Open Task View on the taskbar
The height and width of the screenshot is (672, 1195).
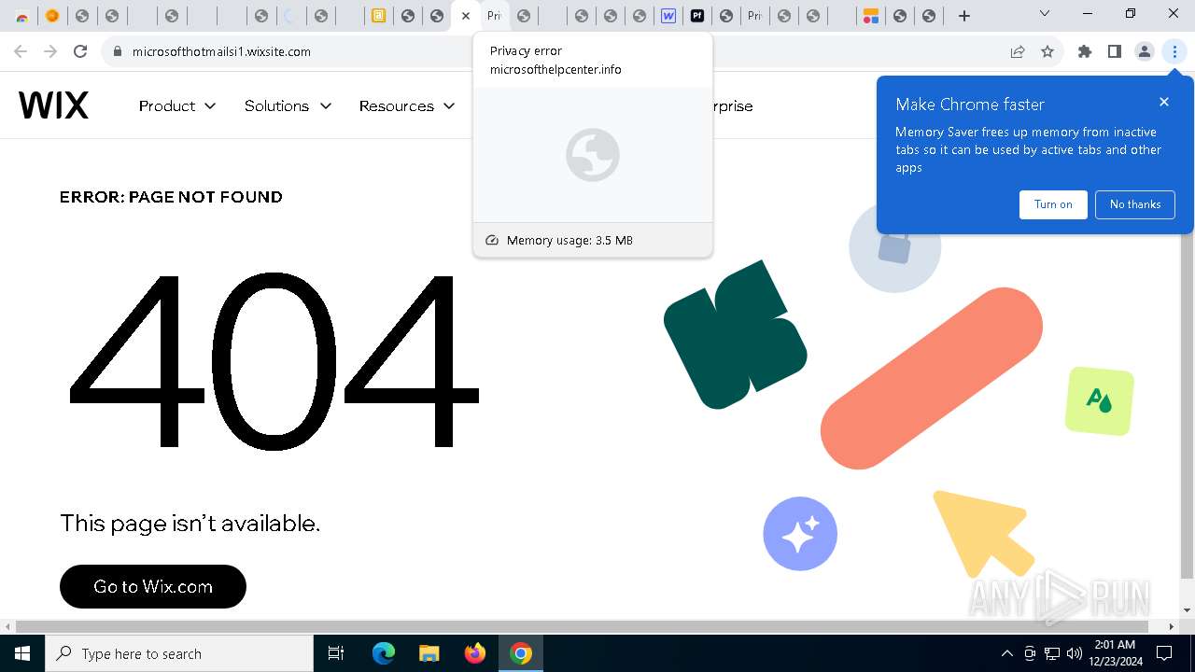point(336,653)
